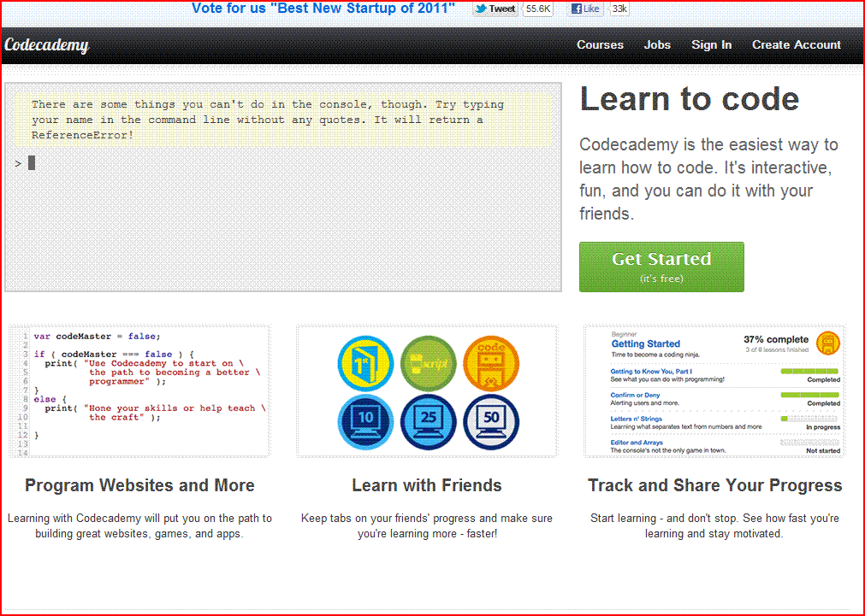Image resolution: width=865 pixels, height=616 pixels.
Task: Click the Facebook Like button
Action: coord(586,9)
